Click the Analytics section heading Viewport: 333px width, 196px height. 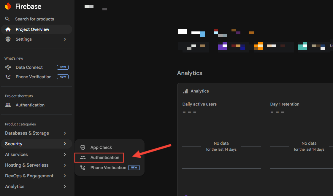(190, 73)
